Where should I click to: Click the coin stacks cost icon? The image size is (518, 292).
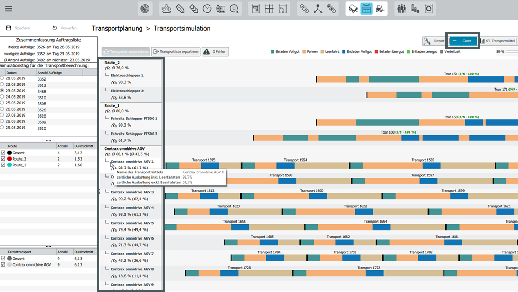pyautogui.click(x=415, y=9)
